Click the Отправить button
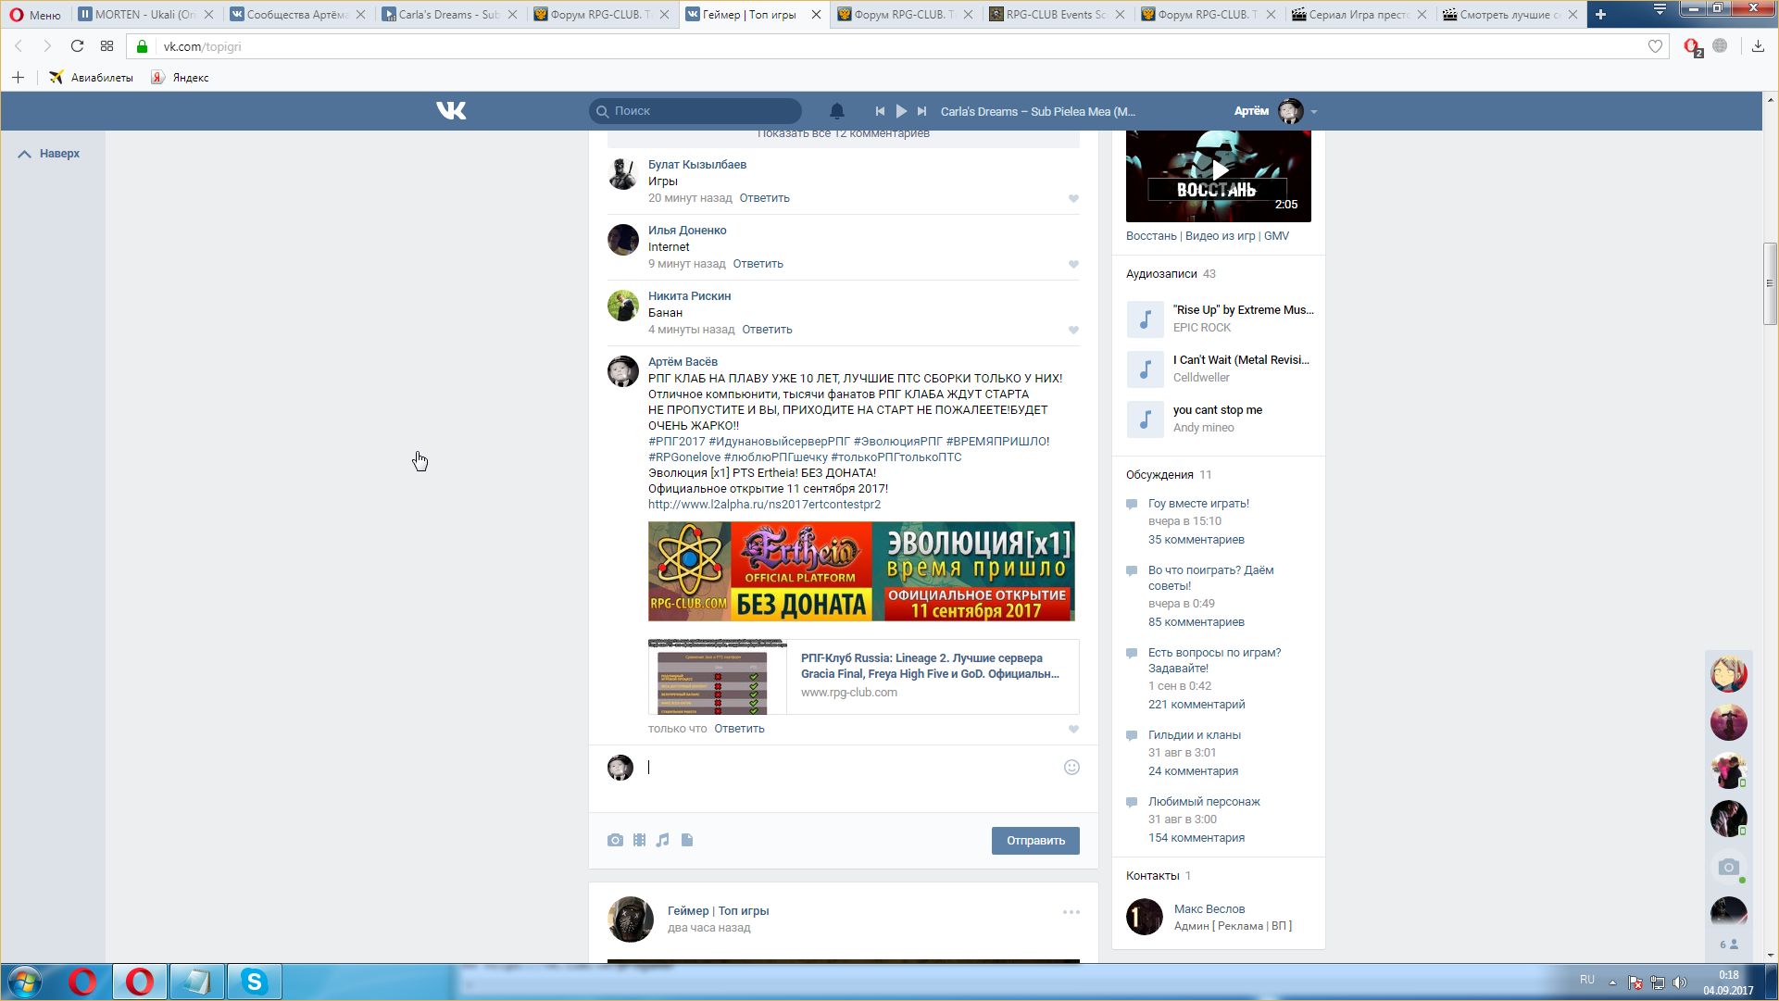Image resolution: width=1779 pixels, height=1001 pixels. pos(1035,841)
